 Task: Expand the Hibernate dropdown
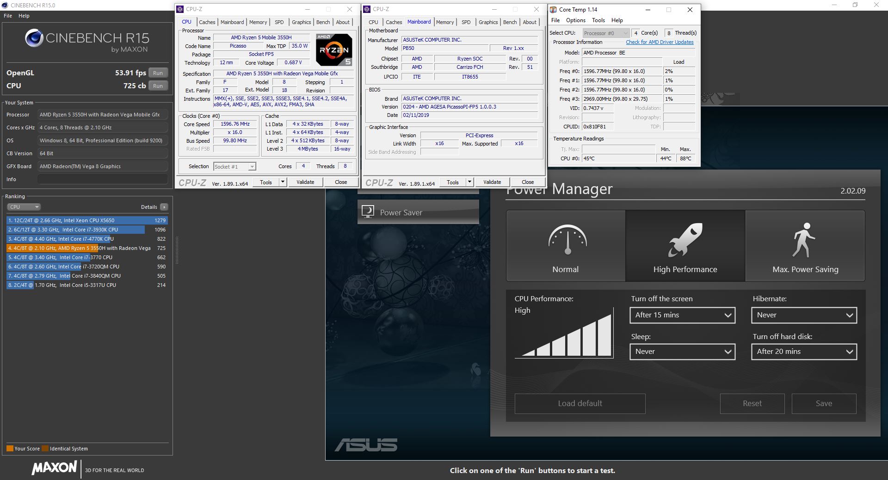coord(804,315)
